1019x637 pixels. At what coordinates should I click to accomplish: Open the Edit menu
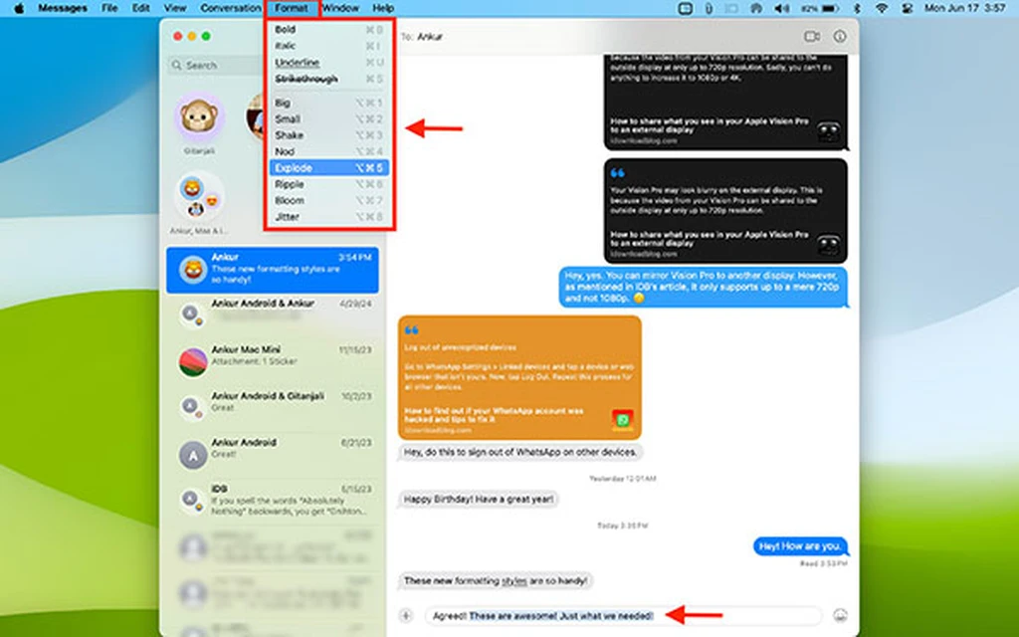(140, 8)
